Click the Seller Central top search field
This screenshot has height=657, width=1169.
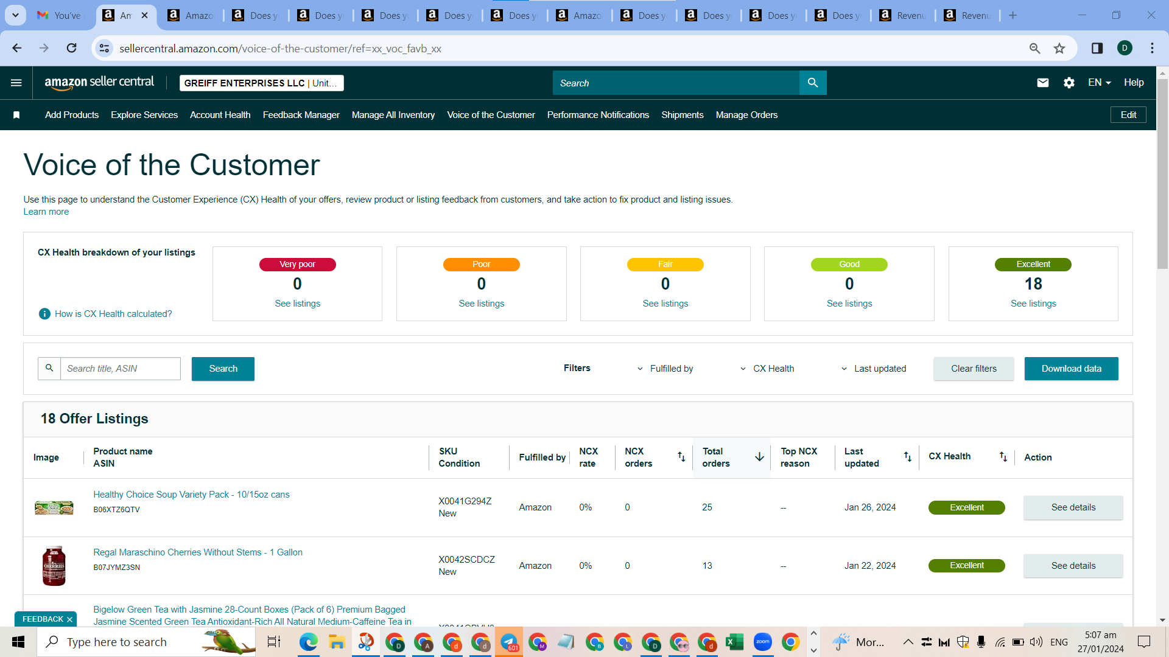(x=676, y=83)
